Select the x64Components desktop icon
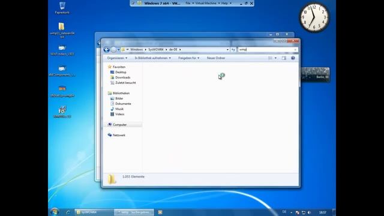This screenshot has height=216, width=384. (x=62, y=71)
